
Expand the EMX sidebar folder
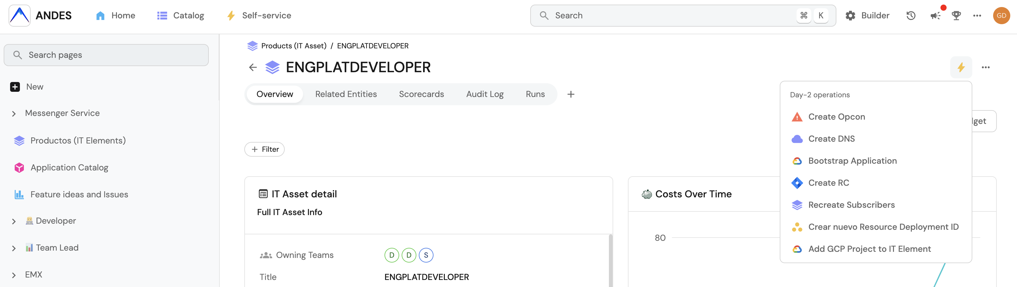coord(14,275)
